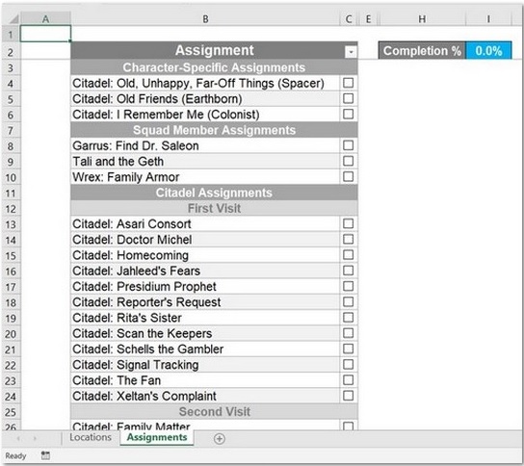
Task: Check the Citadel: Doctor Michel box
Action: click(x=348, y=239)
